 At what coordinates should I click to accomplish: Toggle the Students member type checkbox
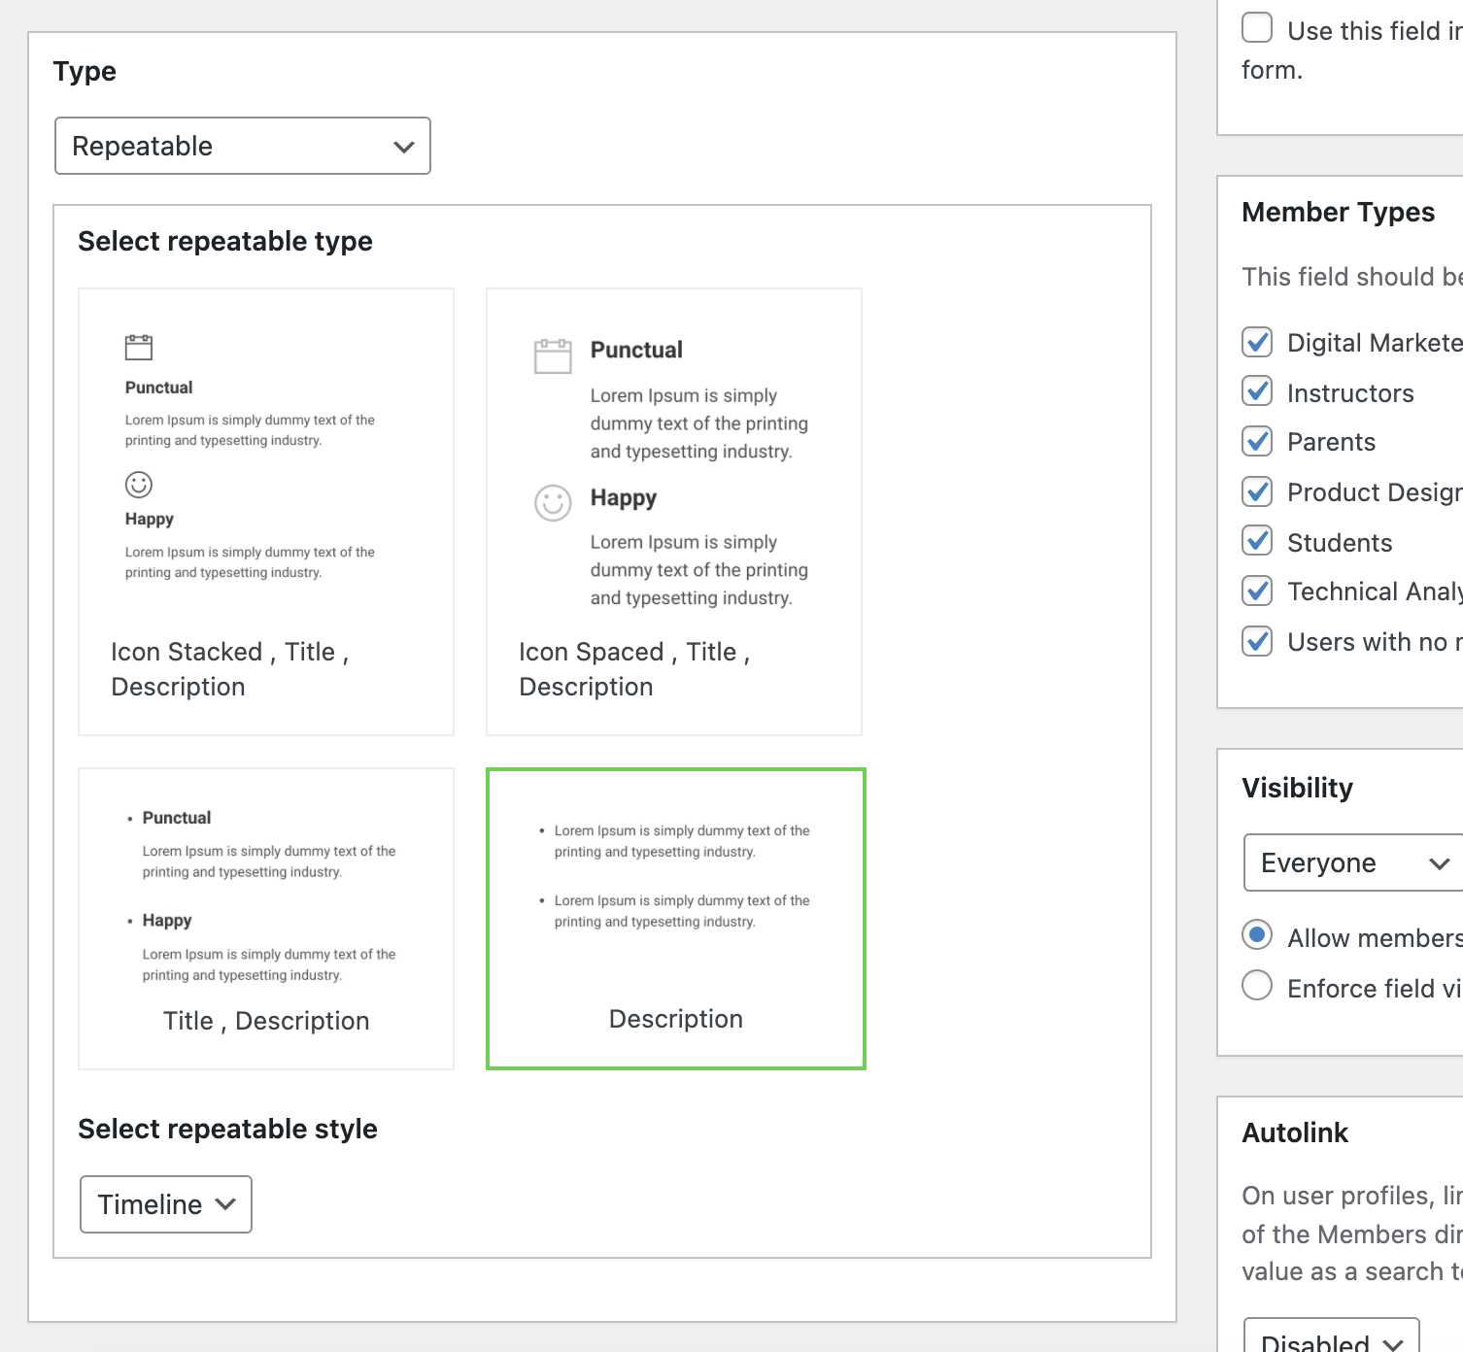pyautogui.click(x=1257, y=541)
